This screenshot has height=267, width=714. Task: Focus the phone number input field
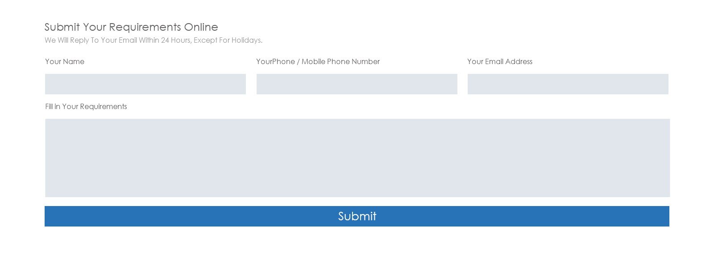[357, 84]
